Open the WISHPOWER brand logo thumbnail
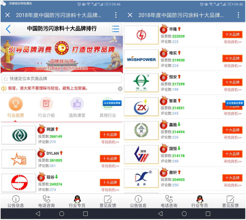 (x=141, y=59)
